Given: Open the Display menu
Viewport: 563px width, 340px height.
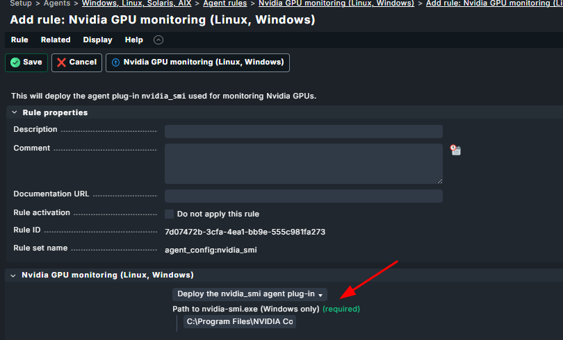Looking at the screenshot, I should [98, 40].
